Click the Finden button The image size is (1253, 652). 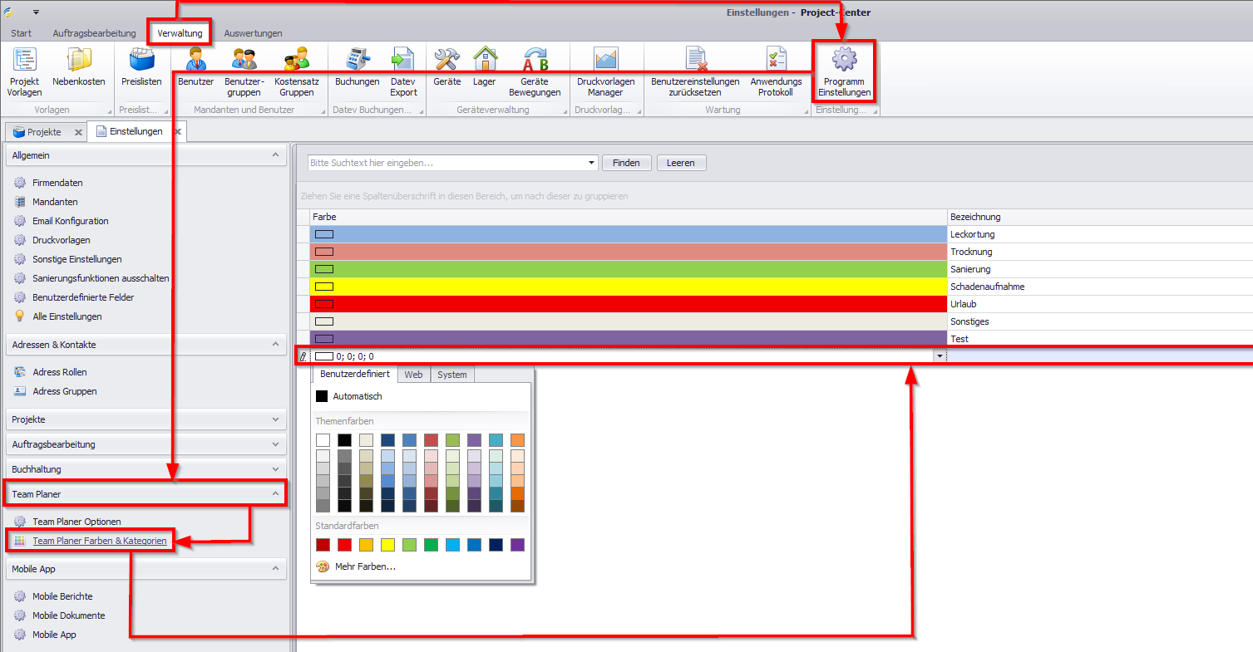(626, 163)
